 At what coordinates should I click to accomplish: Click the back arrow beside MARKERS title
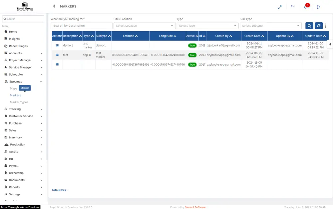(54, 6)
